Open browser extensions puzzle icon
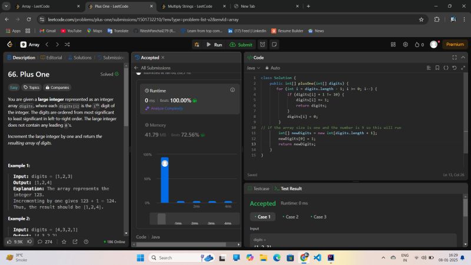 [437, 19]
